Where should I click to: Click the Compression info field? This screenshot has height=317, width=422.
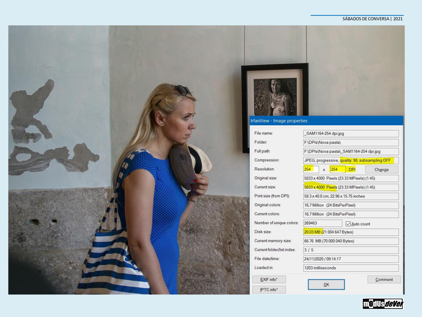351,161
